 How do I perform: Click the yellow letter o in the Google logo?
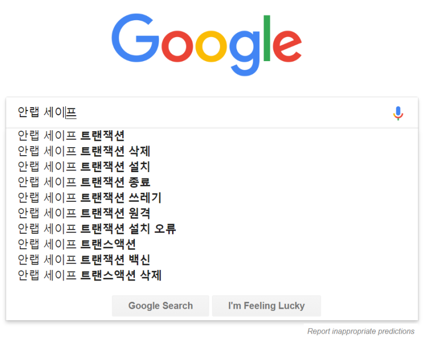point(211,46)
